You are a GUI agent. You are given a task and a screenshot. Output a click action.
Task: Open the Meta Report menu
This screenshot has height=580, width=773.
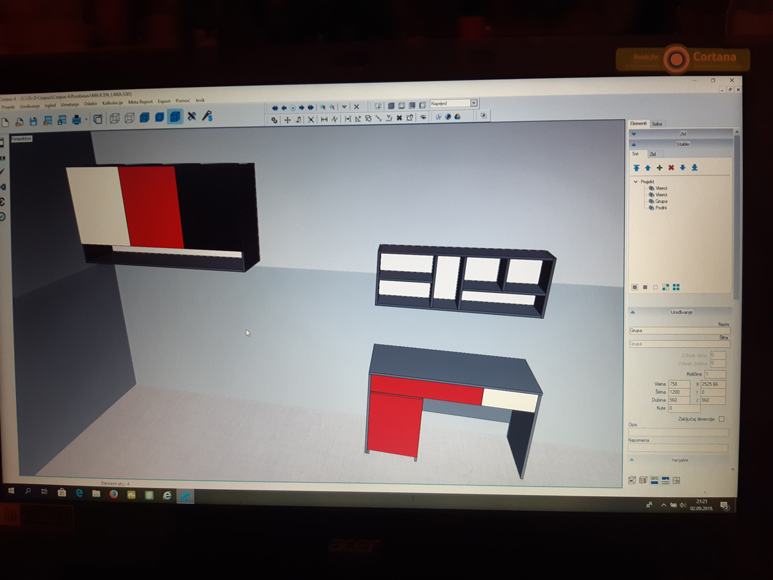140,102
